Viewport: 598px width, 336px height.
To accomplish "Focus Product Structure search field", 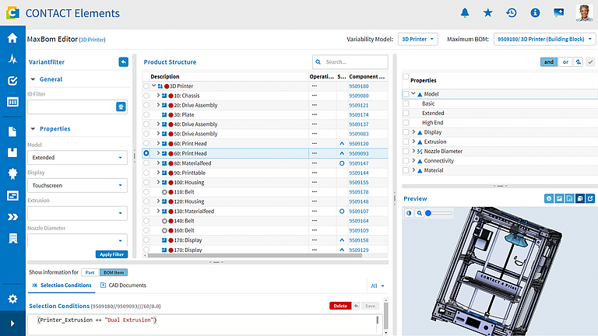I will tap(350, 61).
